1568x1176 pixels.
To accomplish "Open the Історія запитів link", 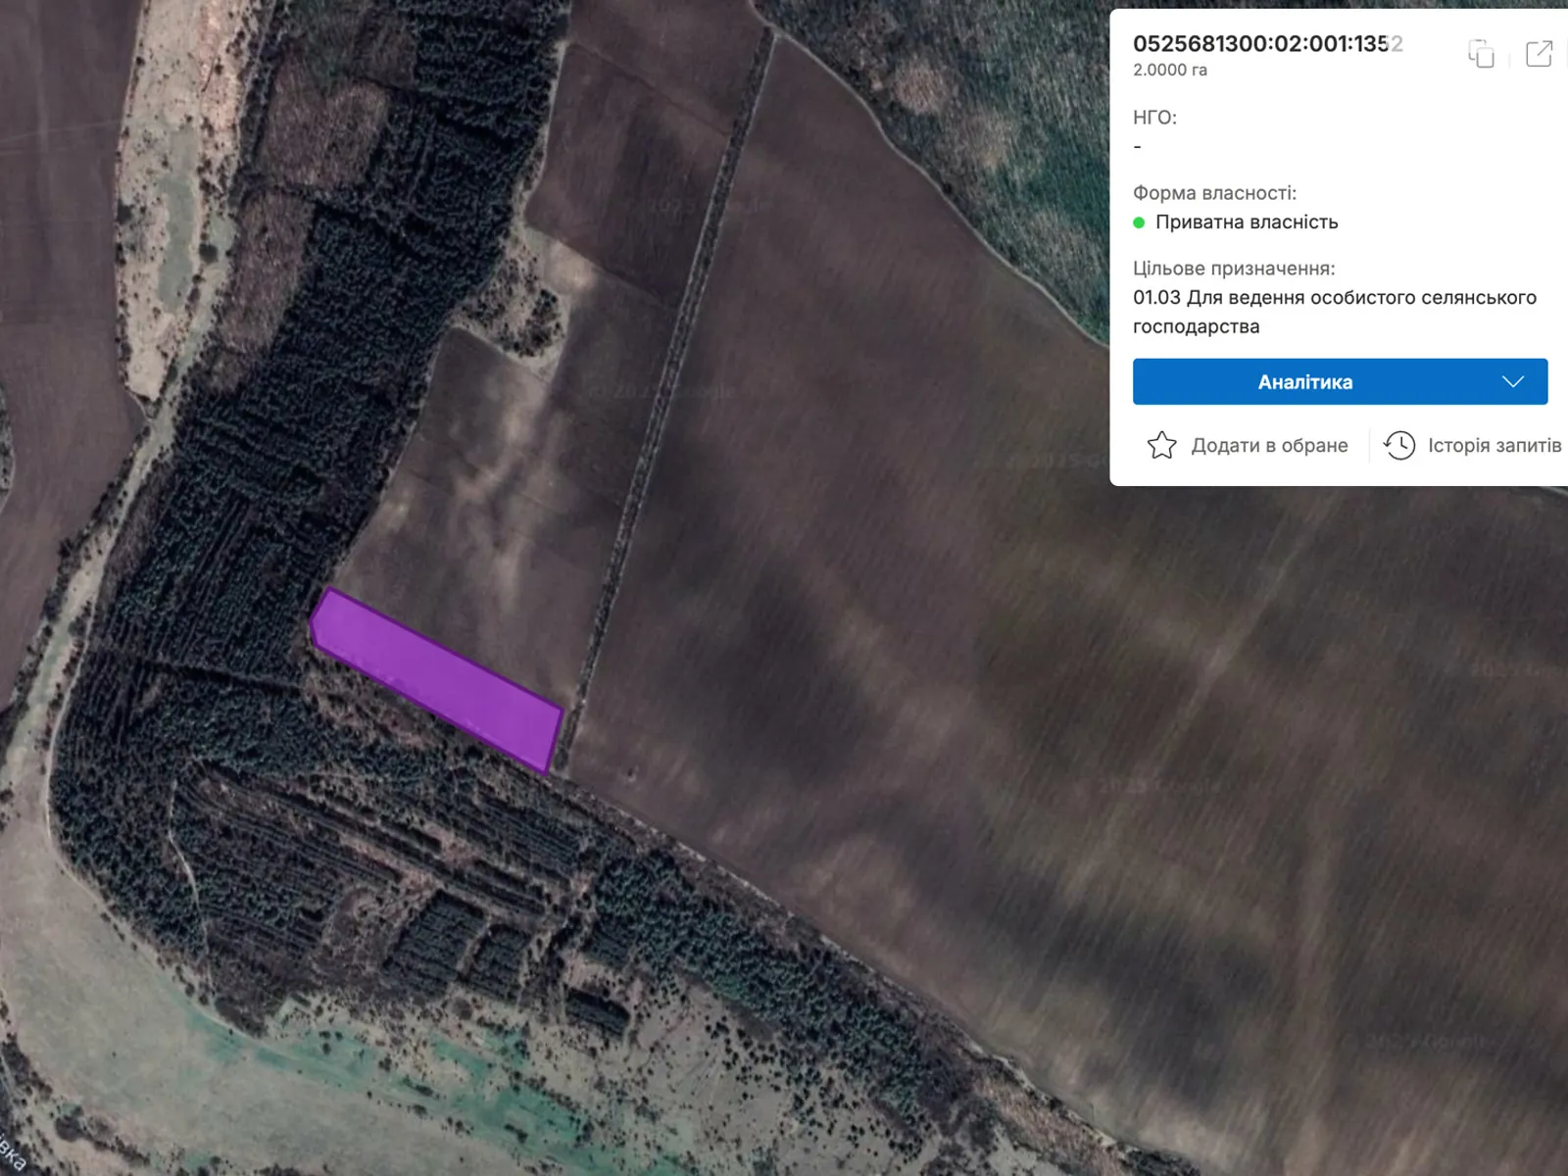I will pos(1494,446).
